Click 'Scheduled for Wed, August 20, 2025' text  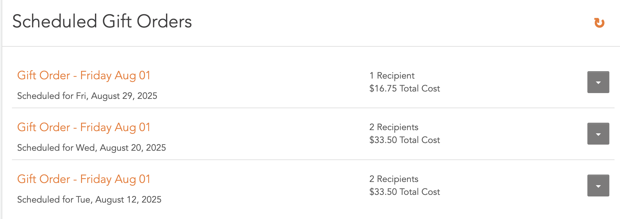91,148
